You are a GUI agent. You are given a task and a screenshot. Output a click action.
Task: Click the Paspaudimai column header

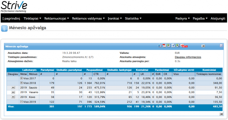click(x=94, y=70)
